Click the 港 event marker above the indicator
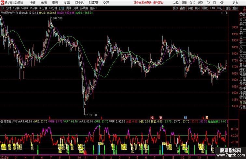Screen dimensions: 246x159 tap(161, 118)
